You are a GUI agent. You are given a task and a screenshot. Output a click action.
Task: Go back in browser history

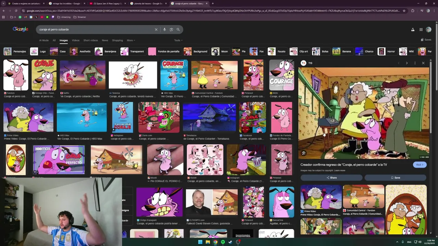(3, 11)
